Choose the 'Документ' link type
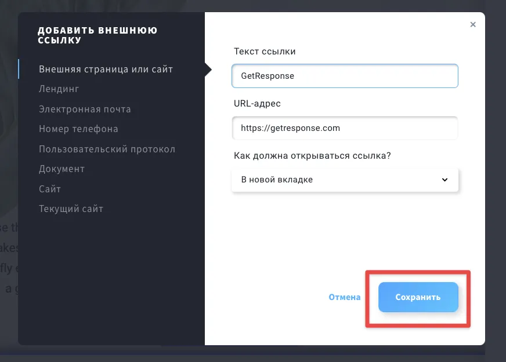 pos(62,169)
